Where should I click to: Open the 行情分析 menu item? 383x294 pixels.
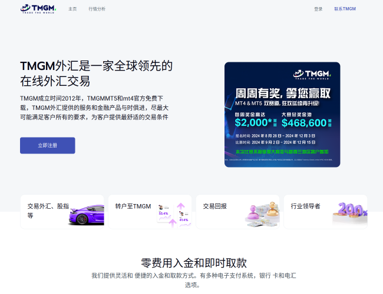click(x=97, y=9)
